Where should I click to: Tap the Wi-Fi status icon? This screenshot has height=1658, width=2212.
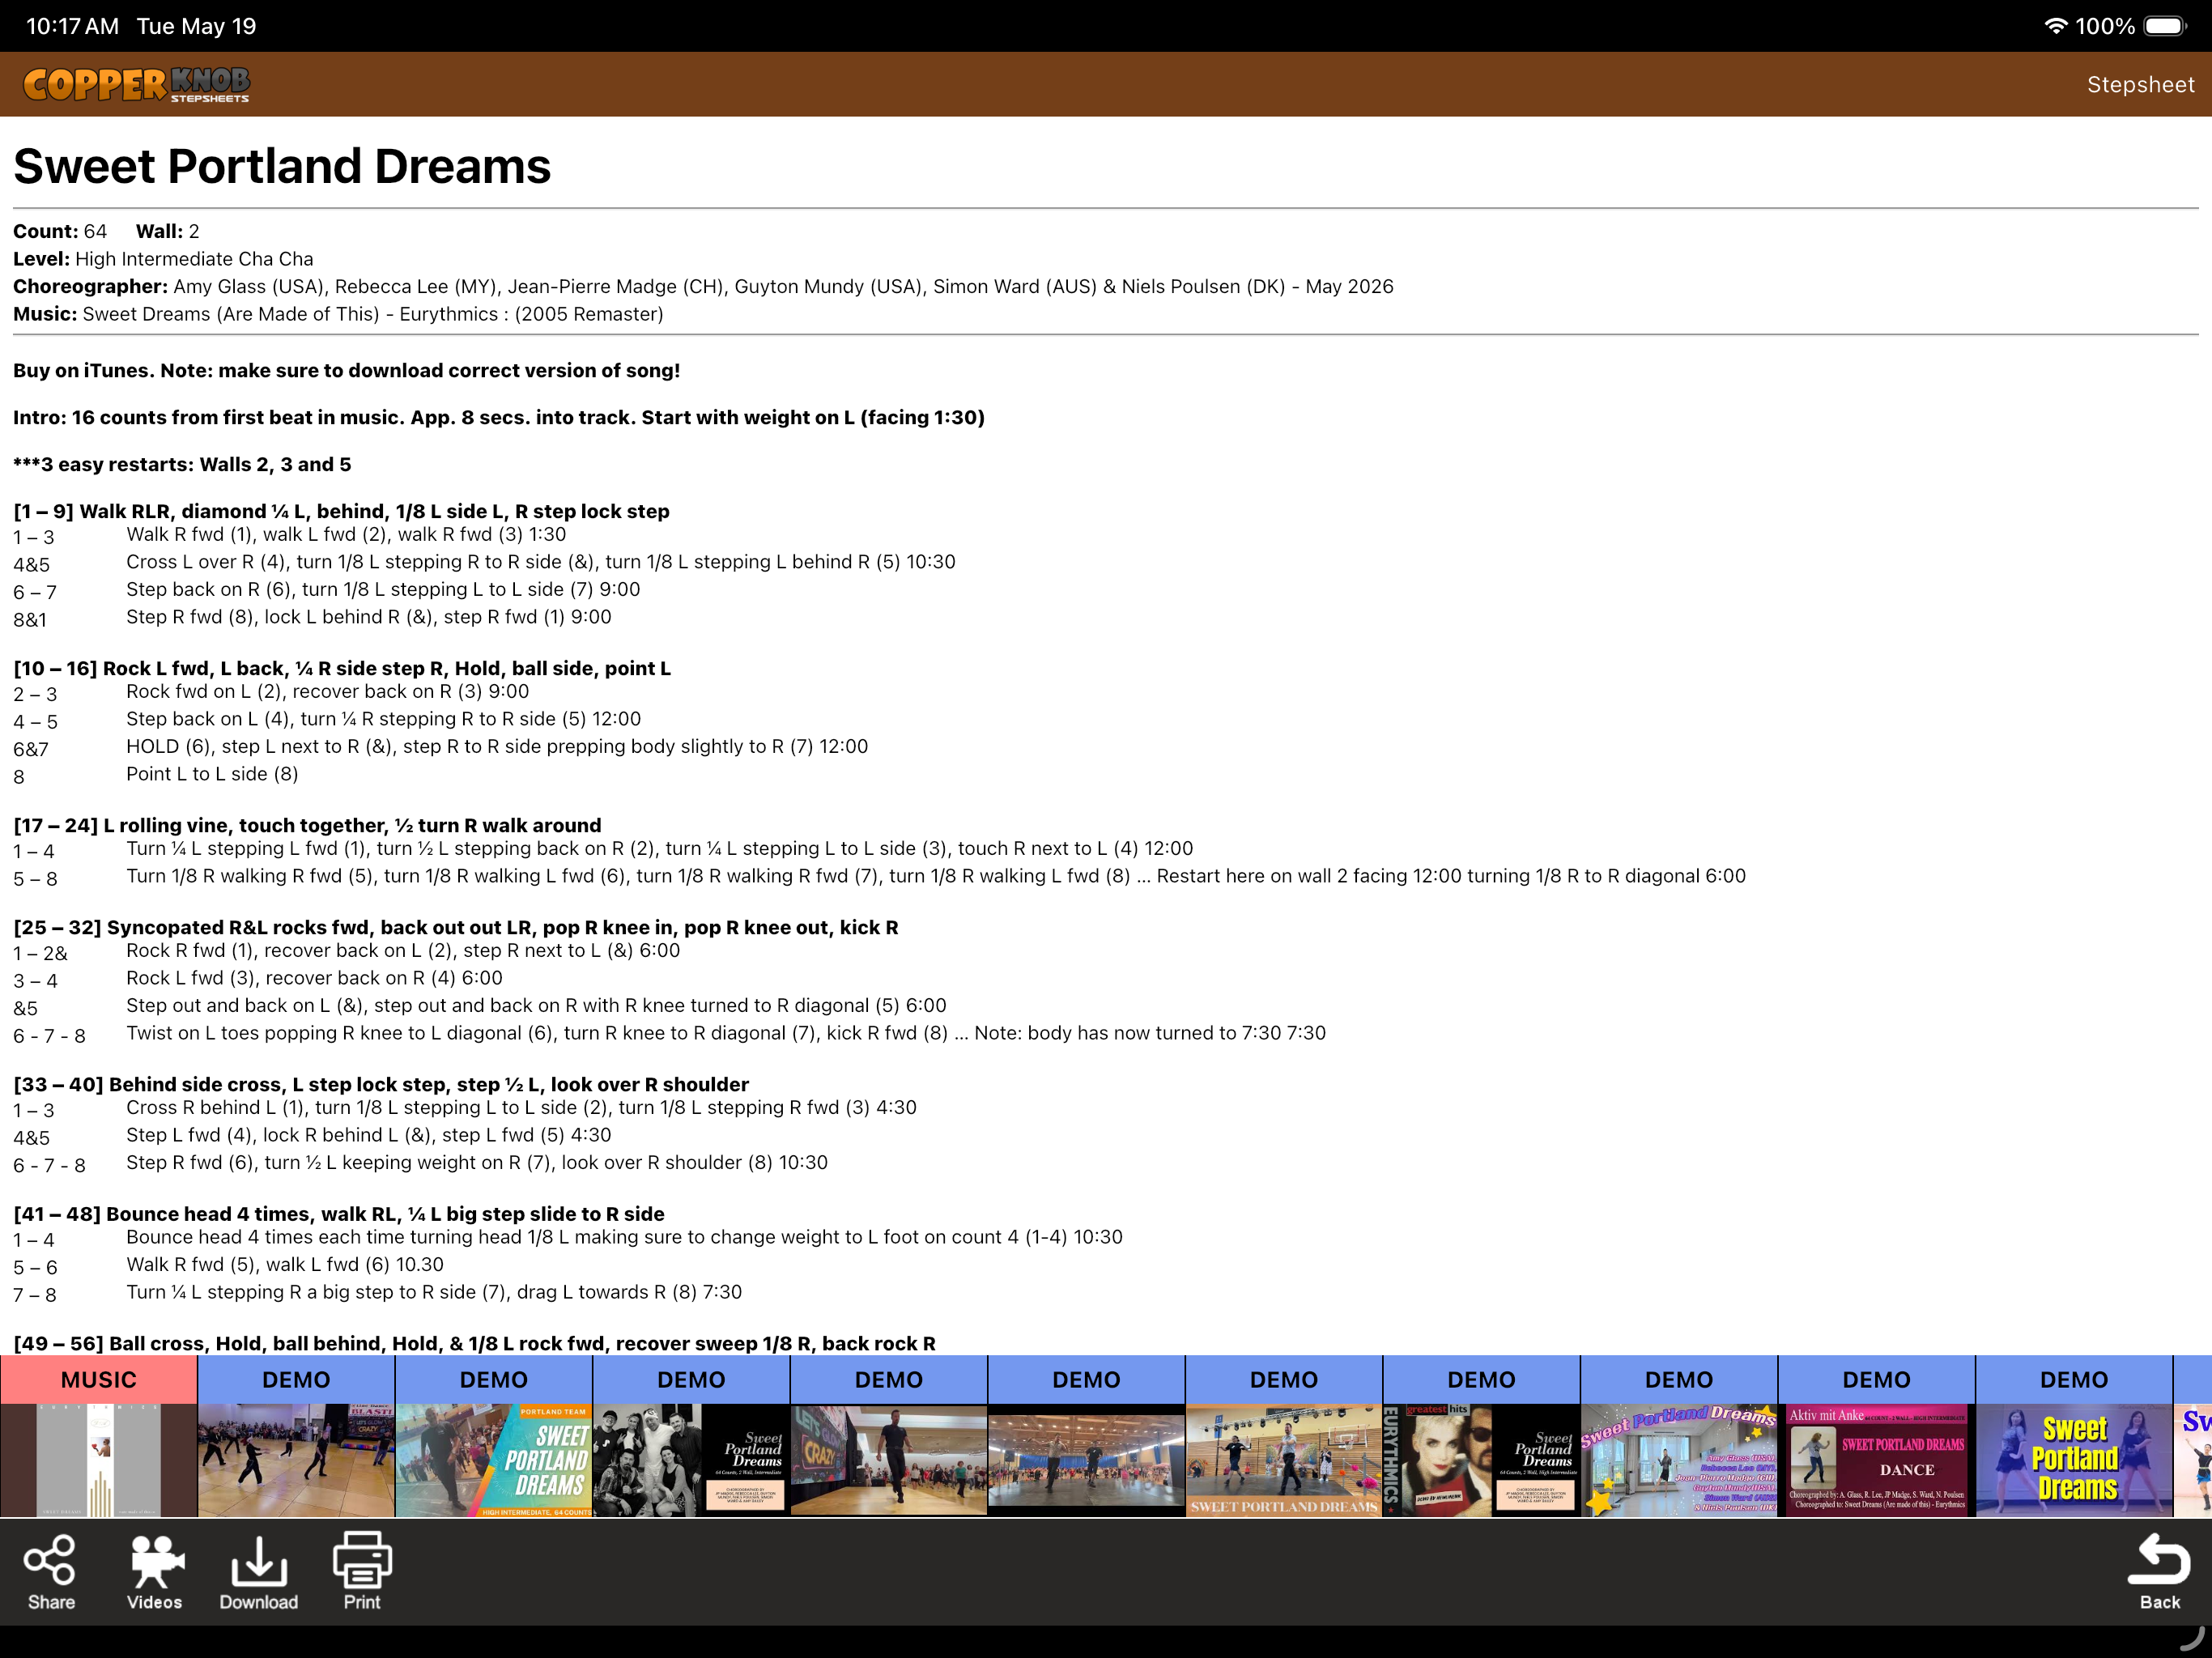[2055, 26]
